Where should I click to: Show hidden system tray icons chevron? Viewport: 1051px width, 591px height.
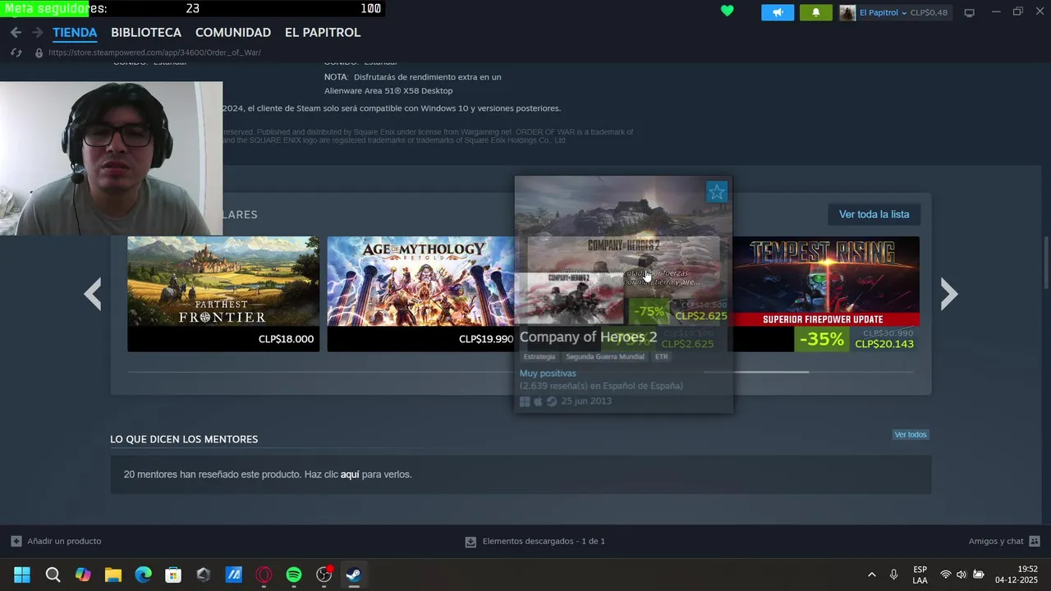click(871, 575)
